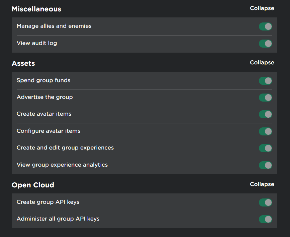Disable Advertise the group switch
The width and height of the screenshot is (290, 237).
click(265, 98)
